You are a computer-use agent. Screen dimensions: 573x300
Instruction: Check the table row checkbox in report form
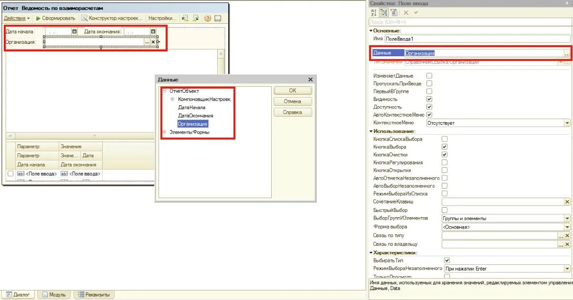(x=11, y=174)
